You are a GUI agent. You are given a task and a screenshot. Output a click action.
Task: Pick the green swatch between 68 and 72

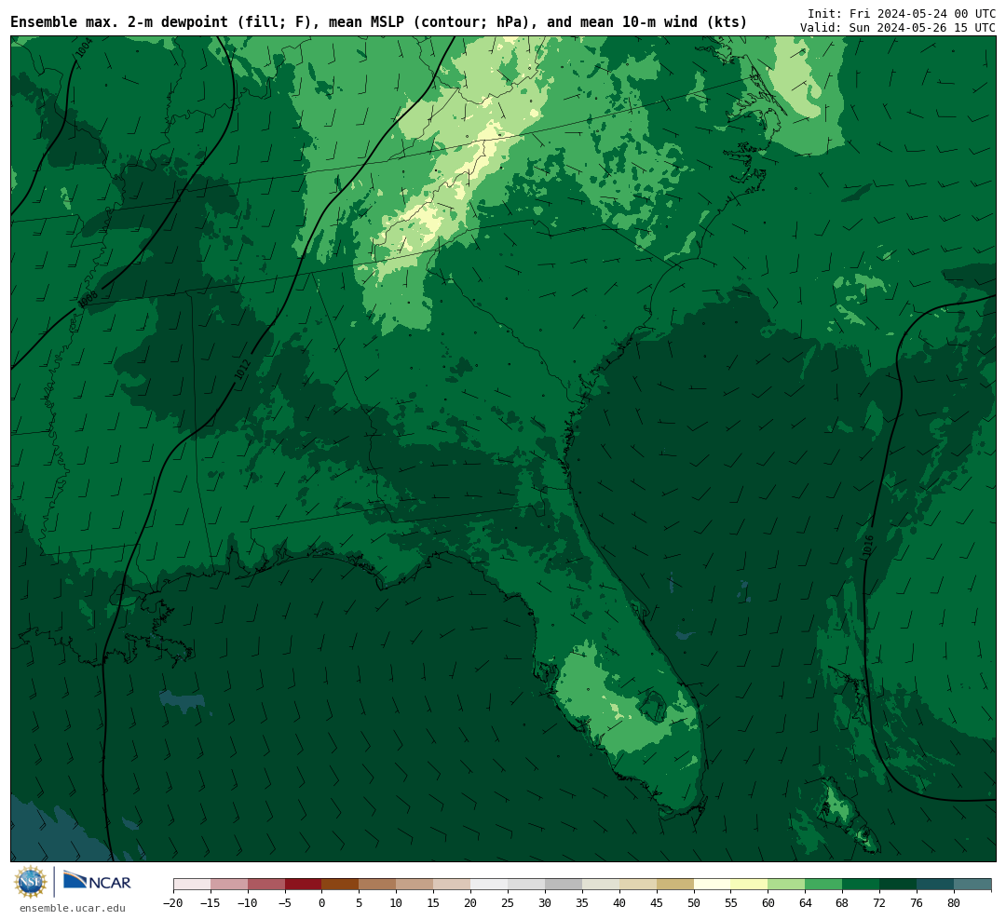[x=862, y=885]
